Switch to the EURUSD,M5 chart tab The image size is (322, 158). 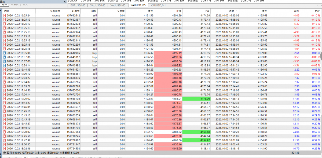(78, 5)
